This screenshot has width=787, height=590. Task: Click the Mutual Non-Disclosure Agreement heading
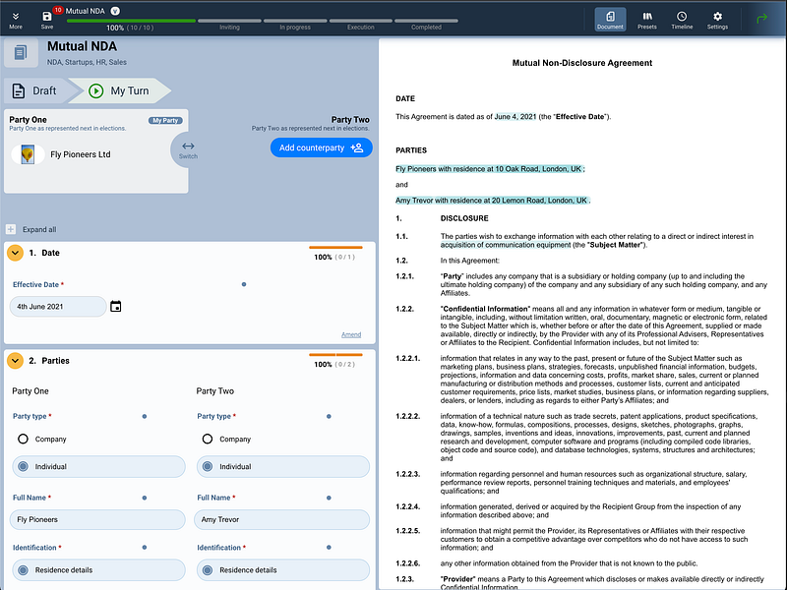[x=582, y=63]
